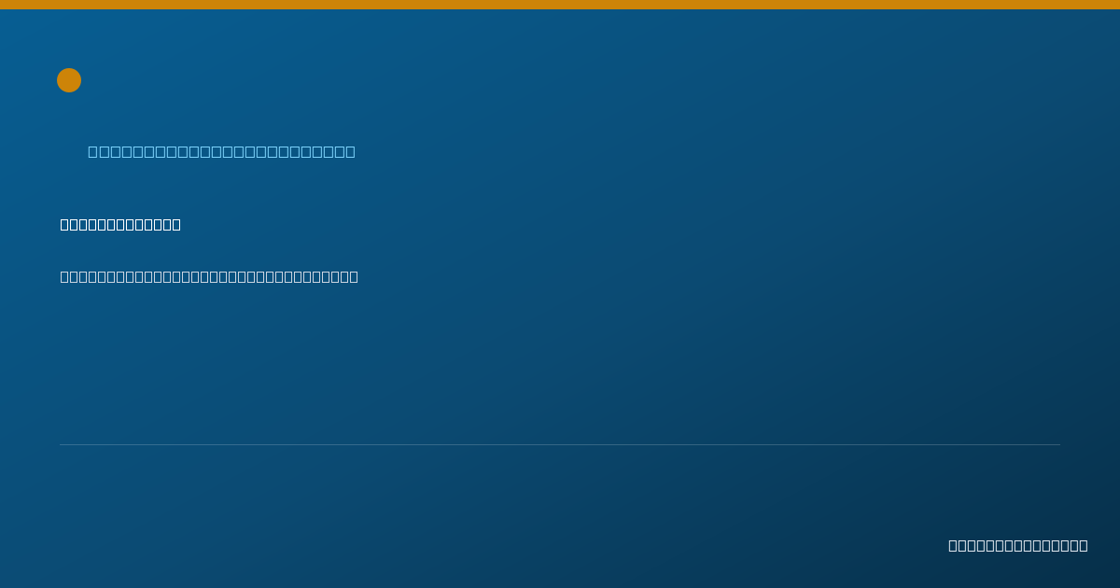Click first glyph box of long description line
This screenshot has height=588, width=1120.
pos(65,276)
